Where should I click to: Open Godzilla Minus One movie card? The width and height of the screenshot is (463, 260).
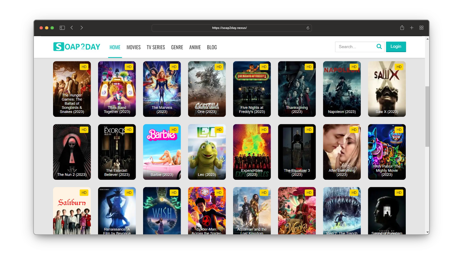pos(207,89)
